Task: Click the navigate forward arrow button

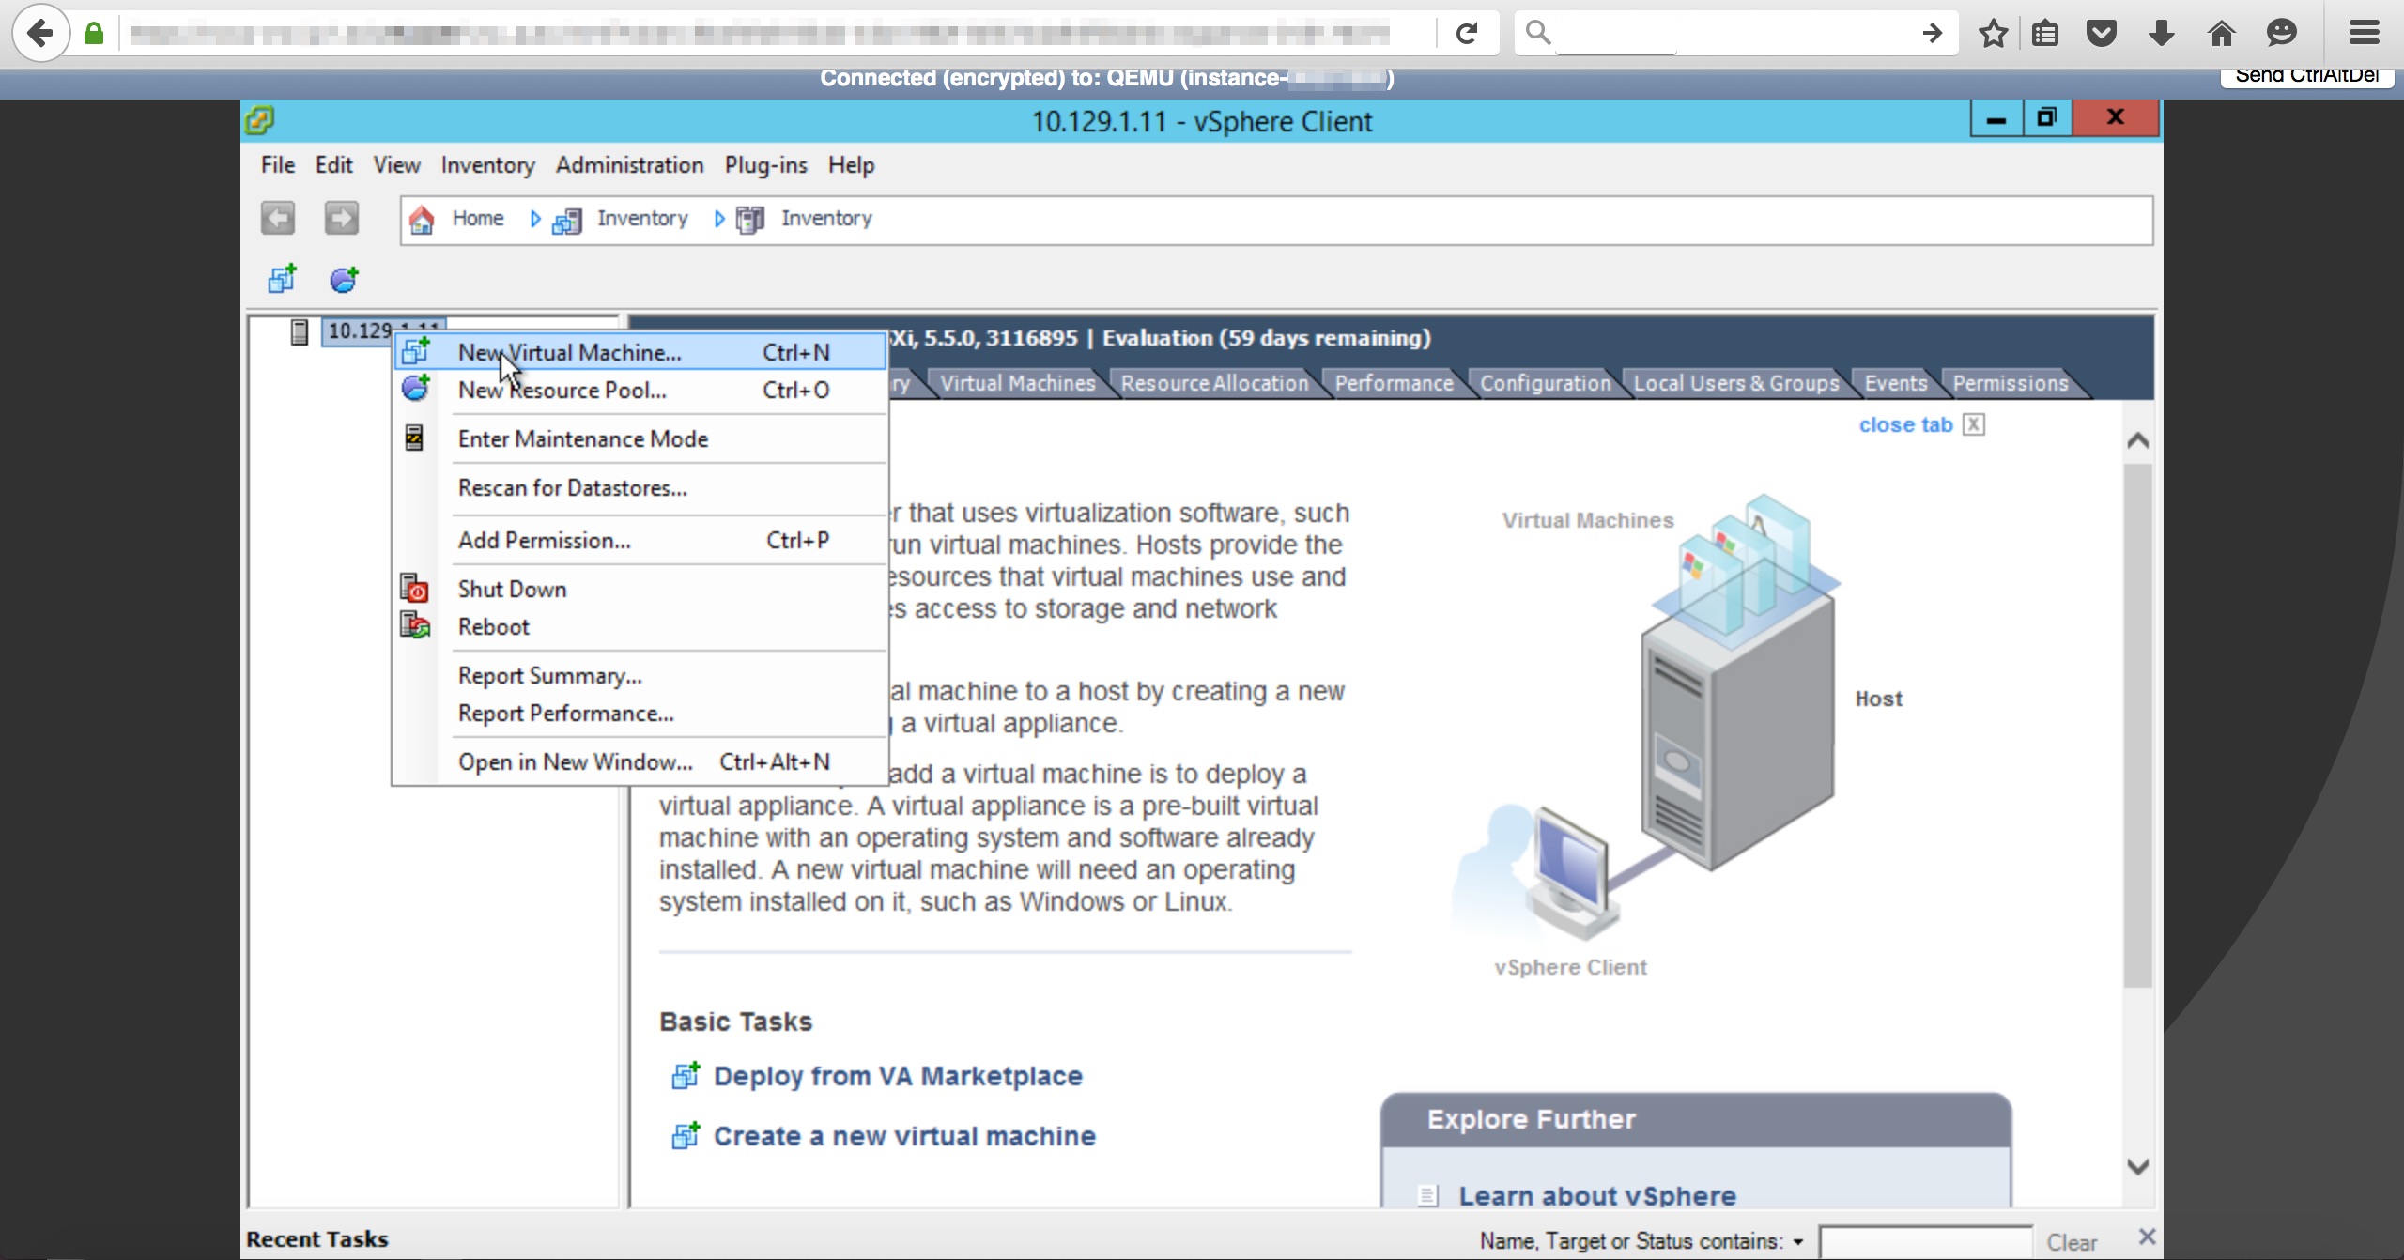Action: click(342, 219)
